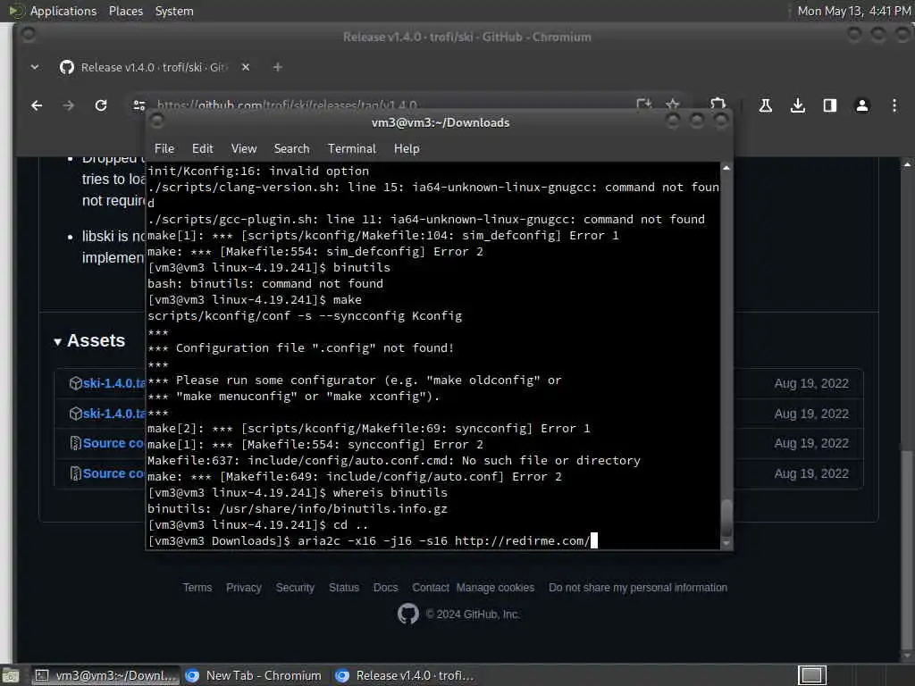Open site information icon in address bar
This screenshot has height=686, width=915.
[x=139, y=105]
